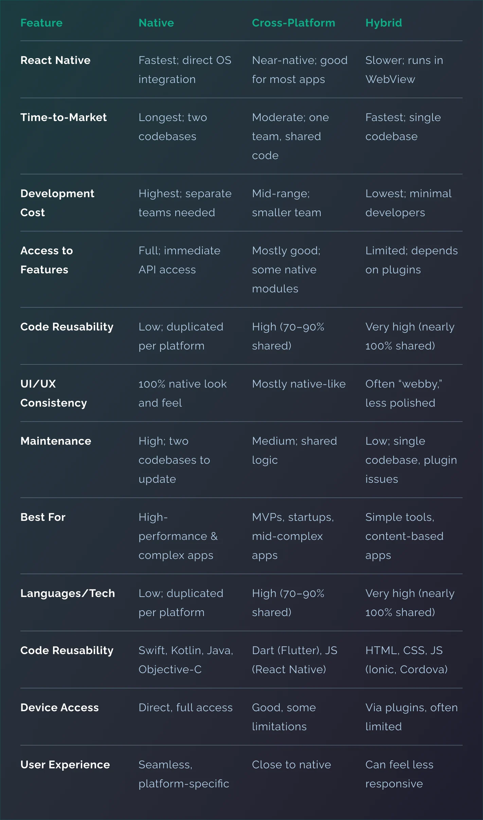This screenshot has width=483, height=820.
Task: Click the Hybrid column header
Action: [x=383, y=23]
